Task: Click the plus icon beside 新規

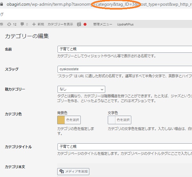Action: (x=34, y=24)
